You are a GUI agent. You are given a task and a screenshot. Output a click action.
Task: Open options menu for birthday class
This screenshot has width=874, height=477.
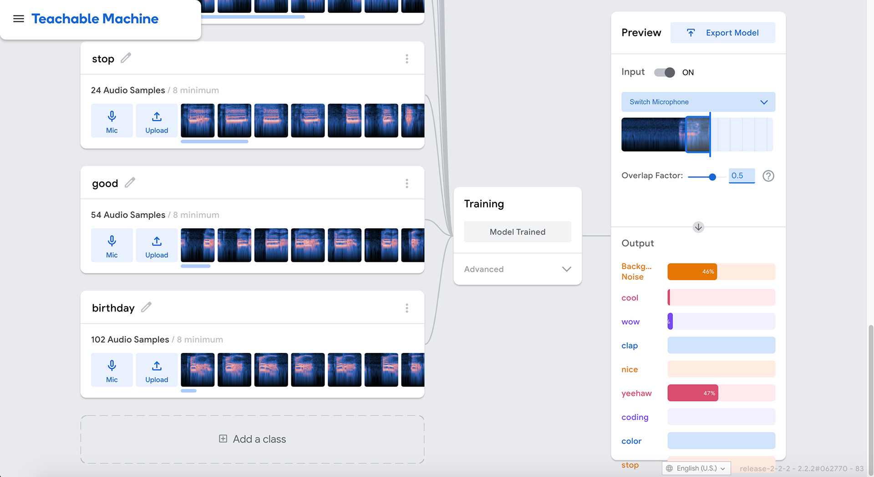point(407,308)
